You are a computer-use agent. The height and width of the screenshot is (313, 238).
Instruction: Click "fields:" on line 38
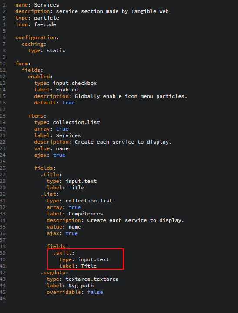point(57,246)
